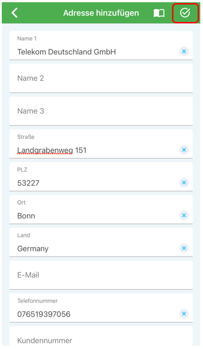The width and height of the screenshot is (203, 349).
Task: Clear the PLZ field value
Action: click(184, 183)
